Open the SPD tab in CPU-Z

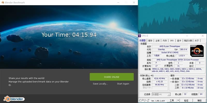tap(172, 41)
